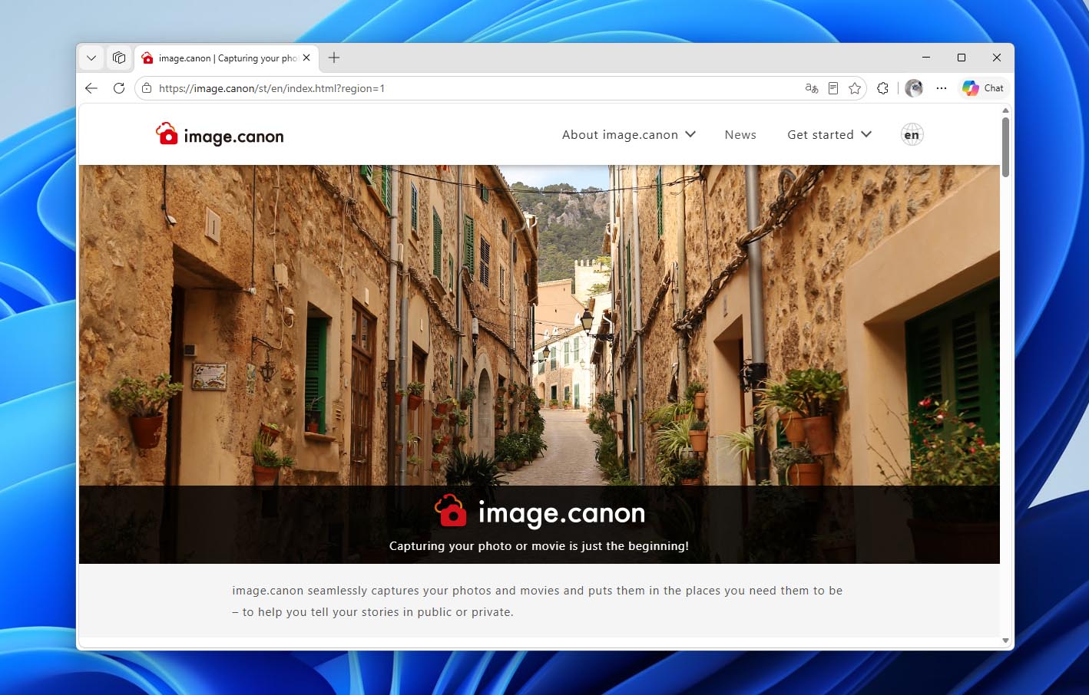The image size is (1089, 695).
Task: Open a new tab with plus
Action: [334, 58]
